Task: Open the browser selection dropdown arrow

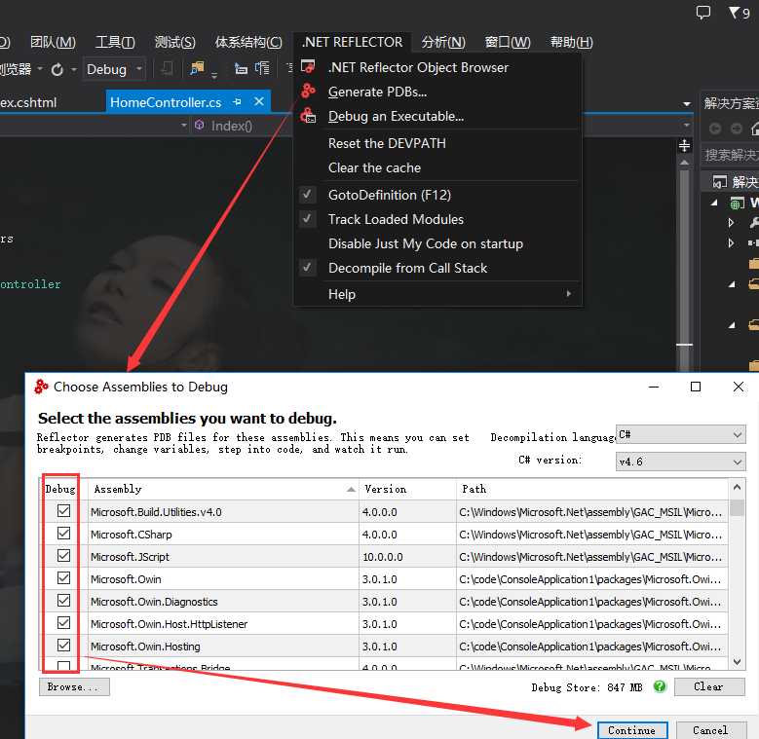Action: coord(40,69)
